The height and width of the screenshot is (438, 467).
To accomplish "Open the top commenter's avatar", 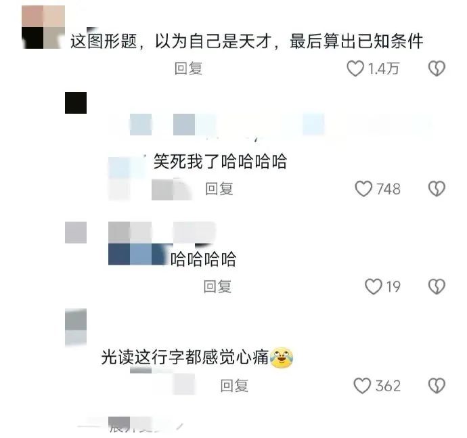I will point(43,27).
